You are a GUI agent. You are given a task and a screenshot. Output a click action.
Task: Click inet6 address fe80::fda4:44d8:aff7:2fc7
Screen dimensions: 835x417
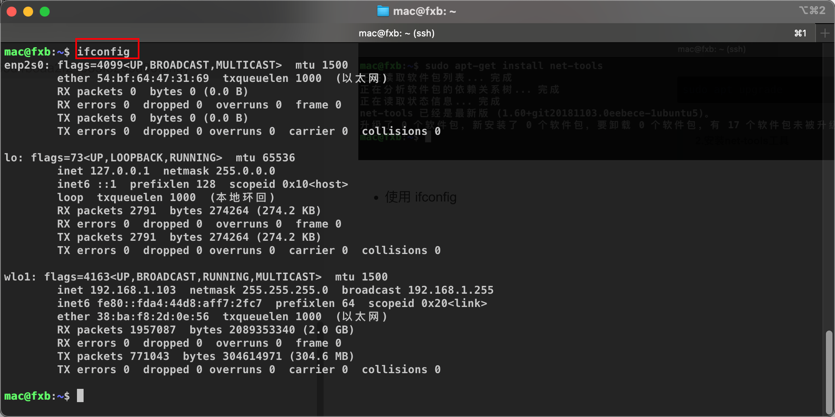[x=180, y=303]
